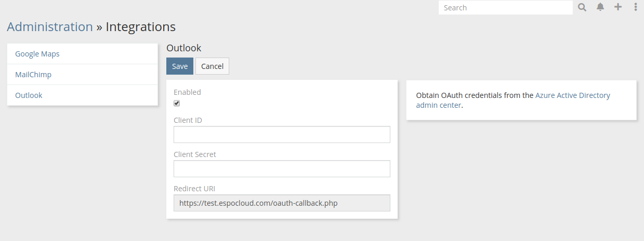Click the plus quick-create icon
The height and width of the screenshot is (241, 644).
[x=618, y=7]
